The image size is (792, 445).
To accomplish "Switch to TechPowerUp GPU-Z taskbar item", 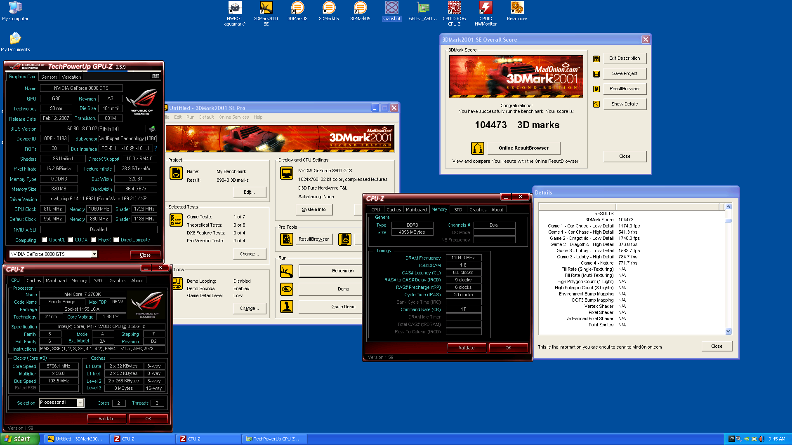I will click(275, 439).
